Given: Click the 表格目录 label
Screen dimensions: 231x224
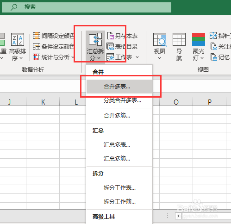Looking at the screenshot, I should 126,47.
